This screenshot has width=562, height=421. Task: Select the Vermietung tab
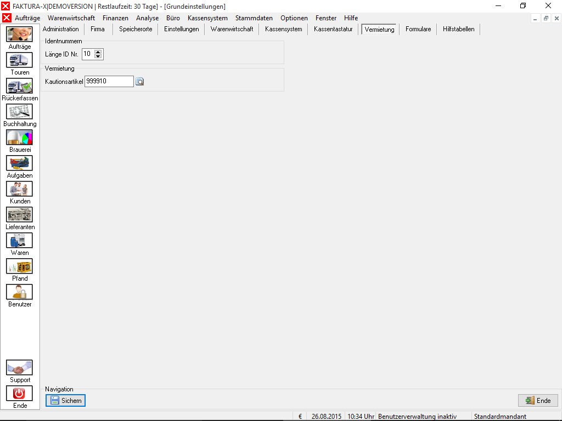(x=380, y=30)
